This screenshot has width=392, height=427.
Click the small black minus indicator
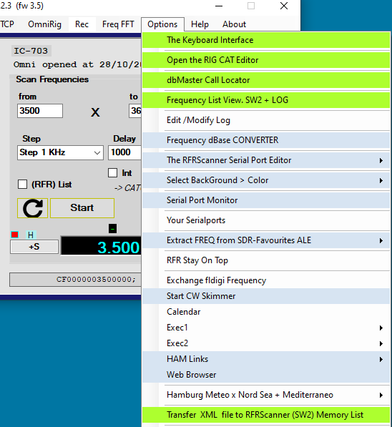tap(112, 228)
